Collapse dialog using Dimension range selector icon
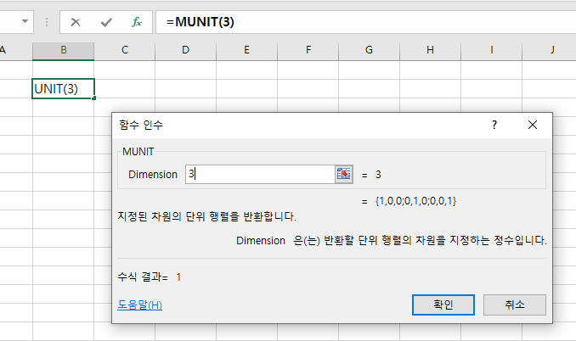 [343, 174]
